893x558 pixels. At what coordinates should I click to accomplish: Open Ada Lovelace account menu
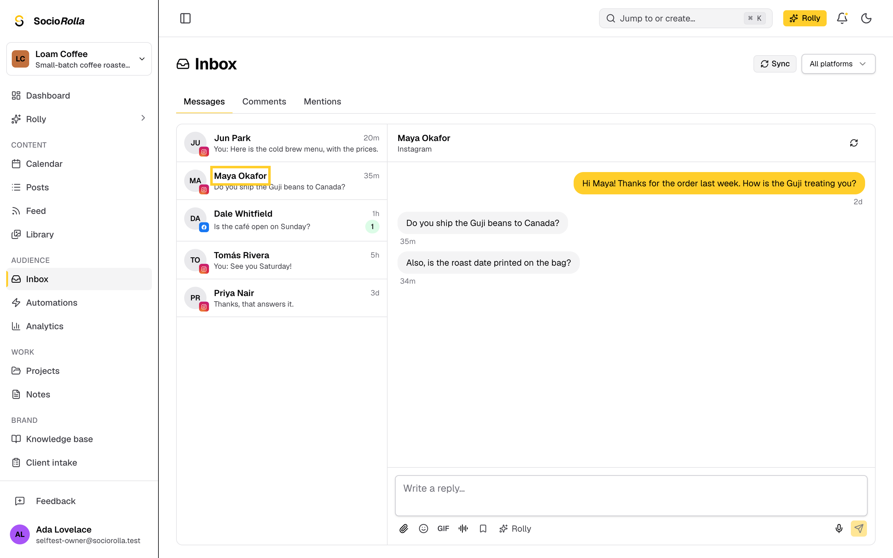79,534
